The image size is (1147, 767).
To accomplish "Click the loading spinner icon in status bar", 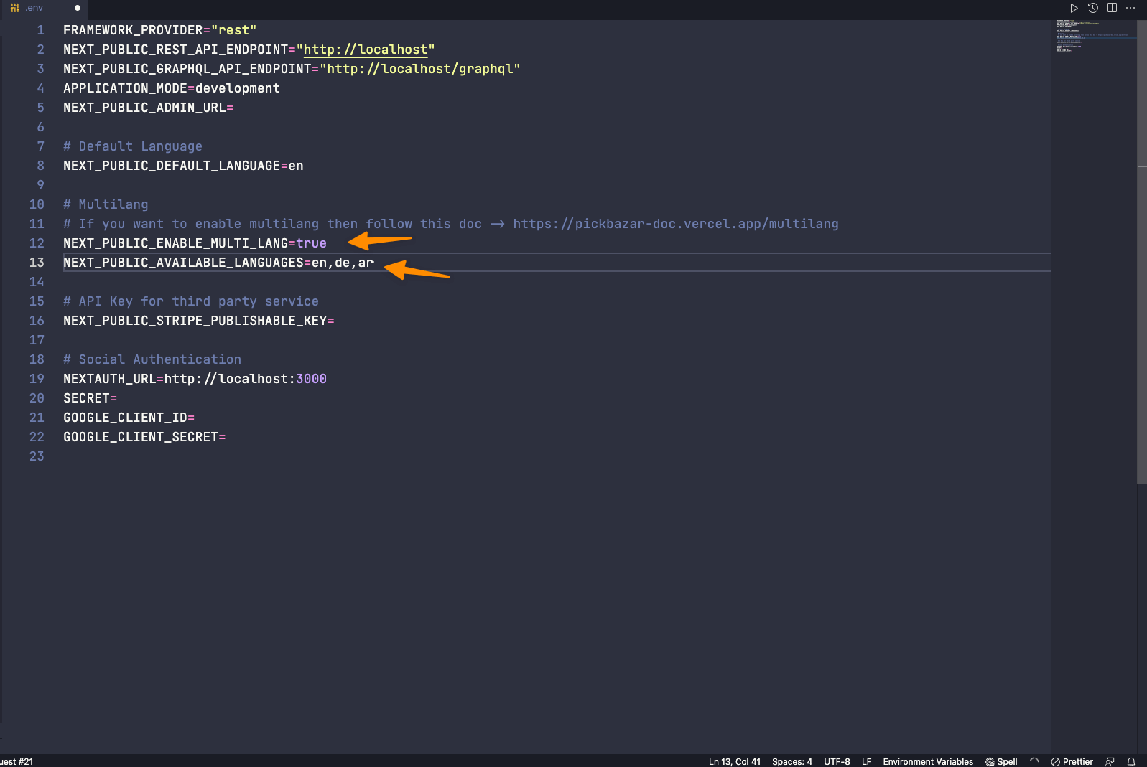I will (1034, 761).
